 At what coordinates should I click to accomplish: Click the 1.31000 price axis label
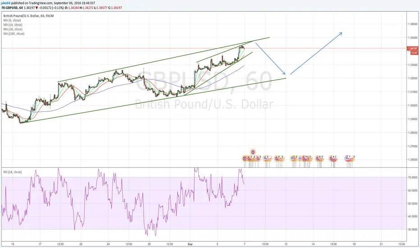(x=412, y=92)
